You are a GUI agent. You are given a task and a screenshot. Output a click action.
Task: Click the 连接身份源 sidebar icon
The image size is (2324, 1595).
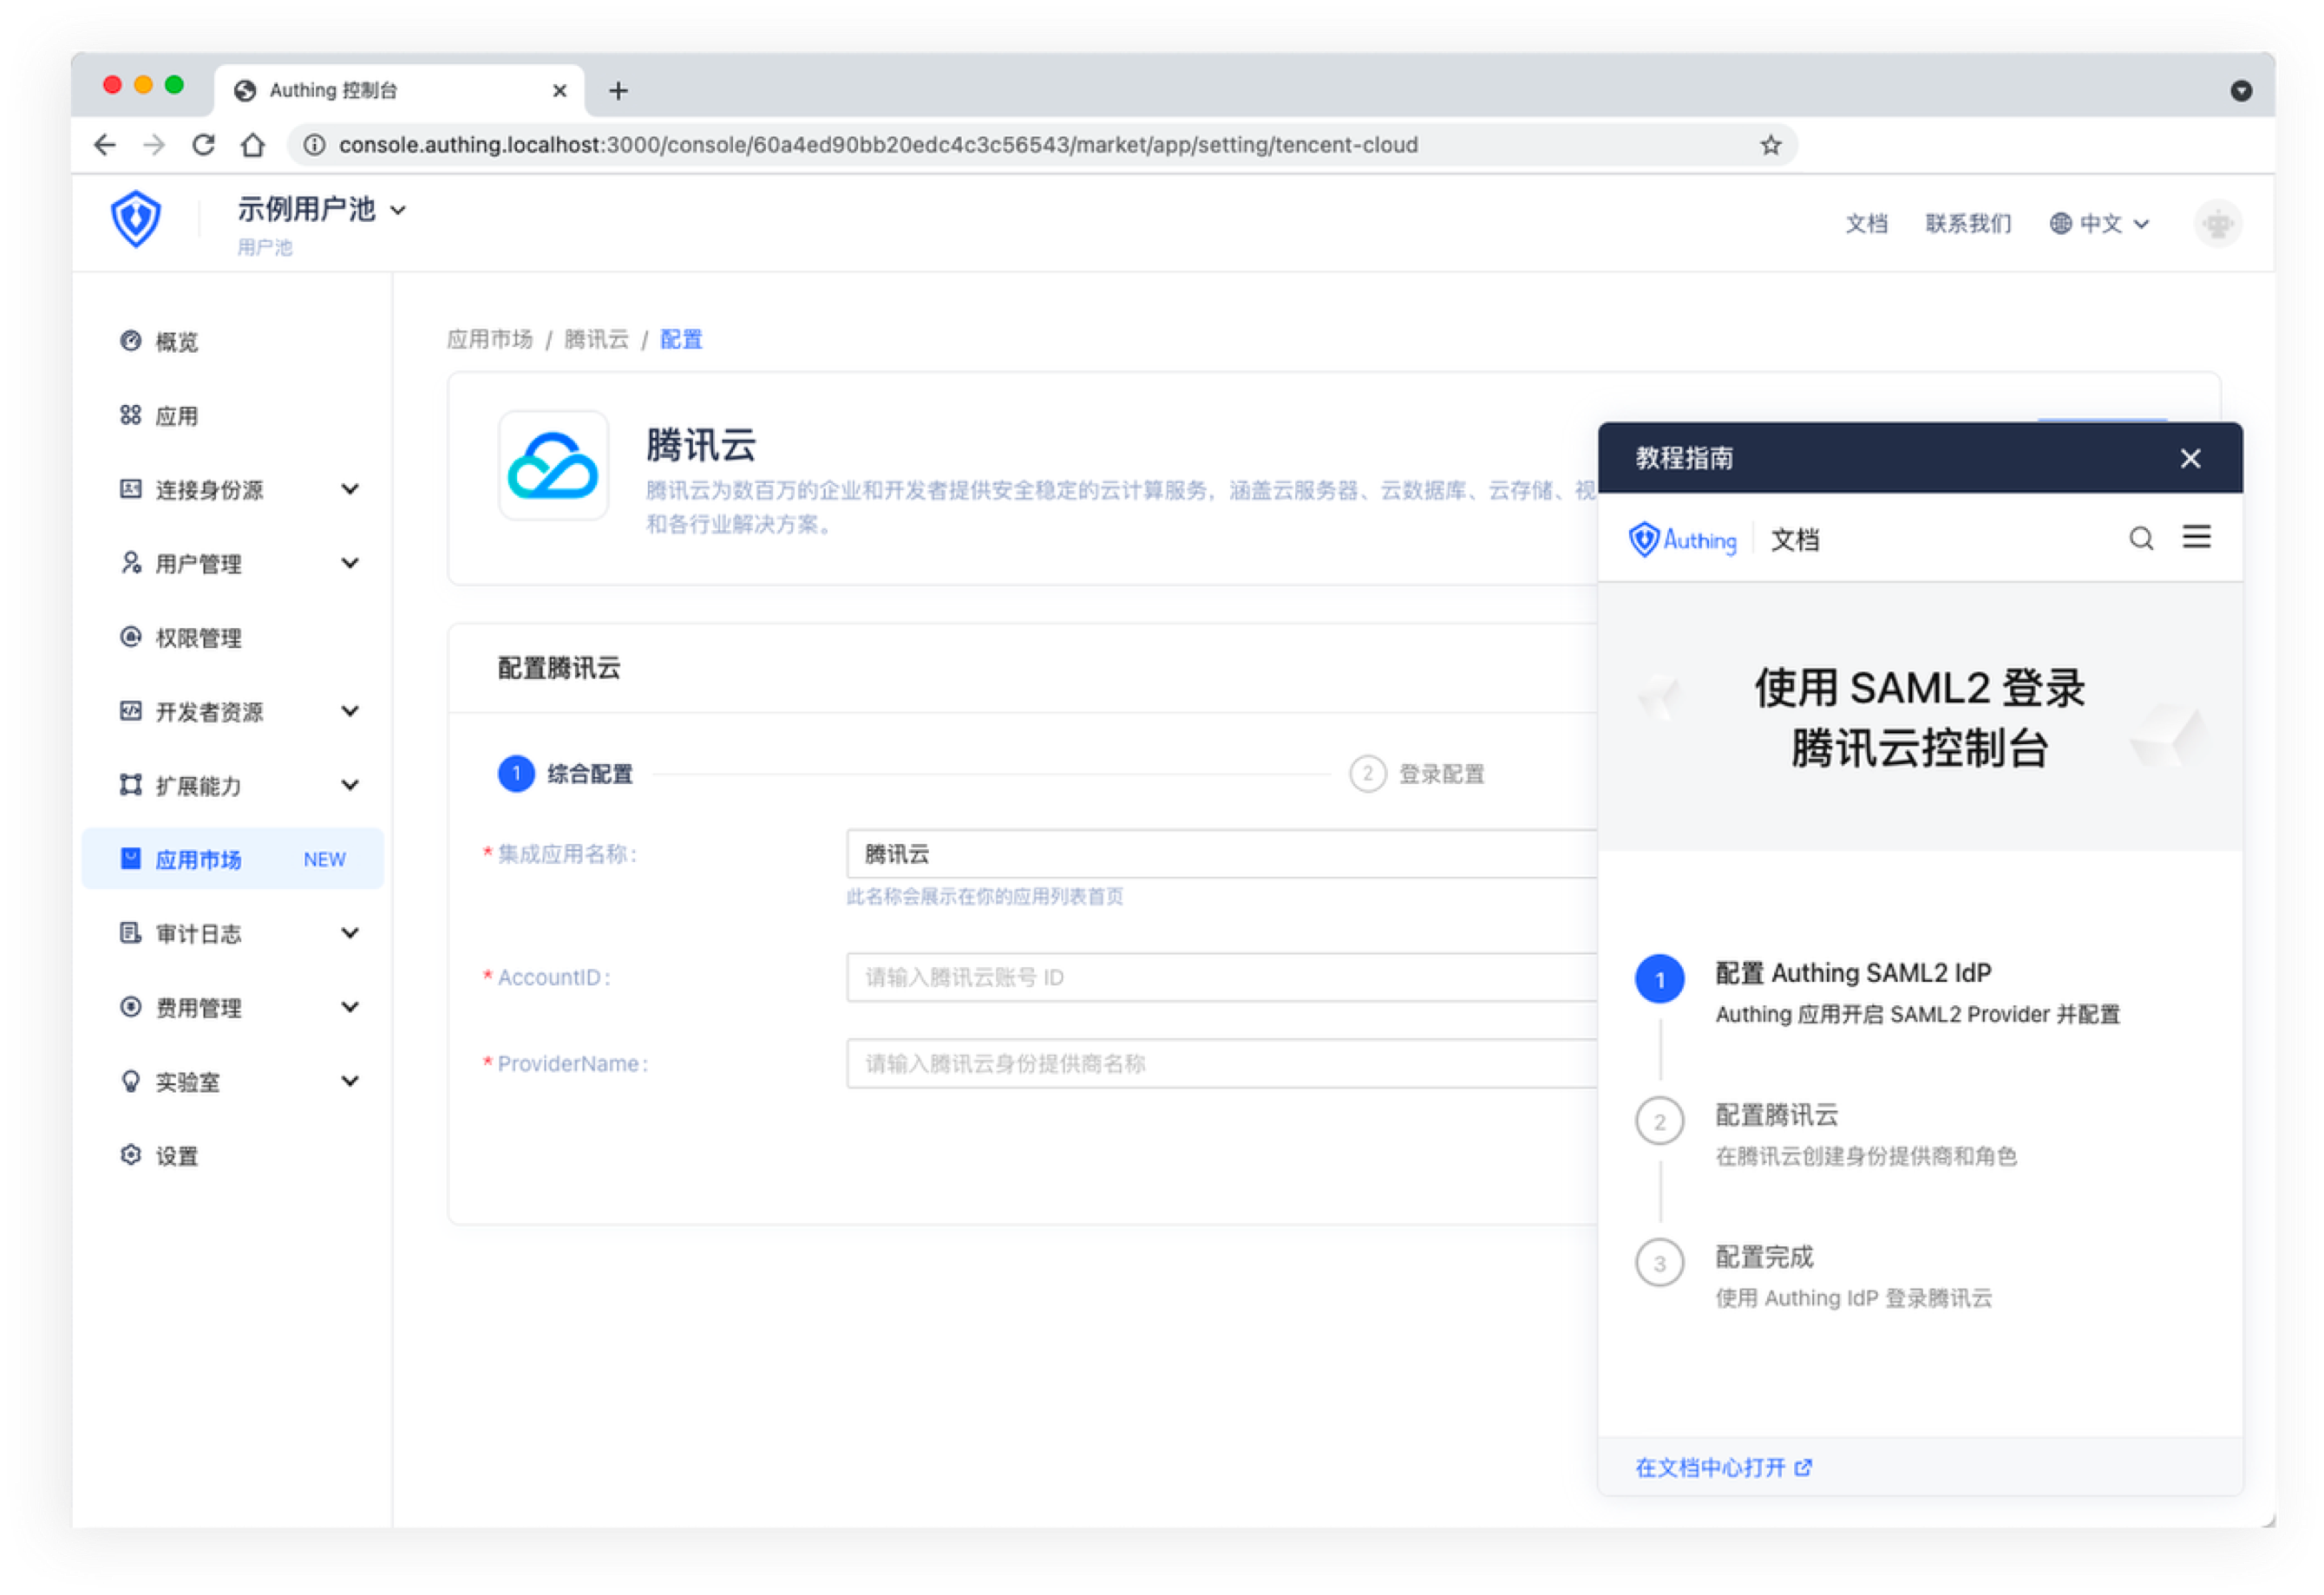(130, 489)
